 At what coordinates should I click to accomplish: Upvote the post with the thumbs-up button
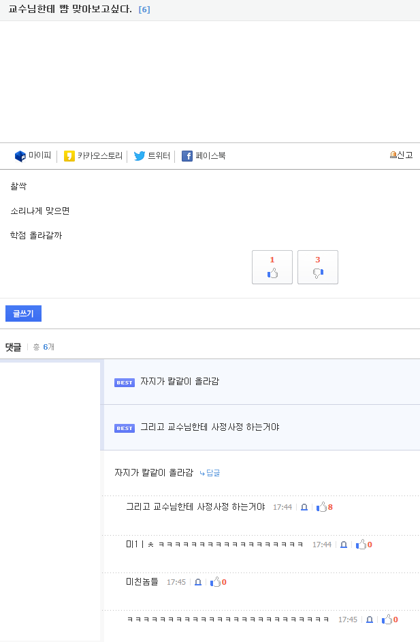coord(272,267)
